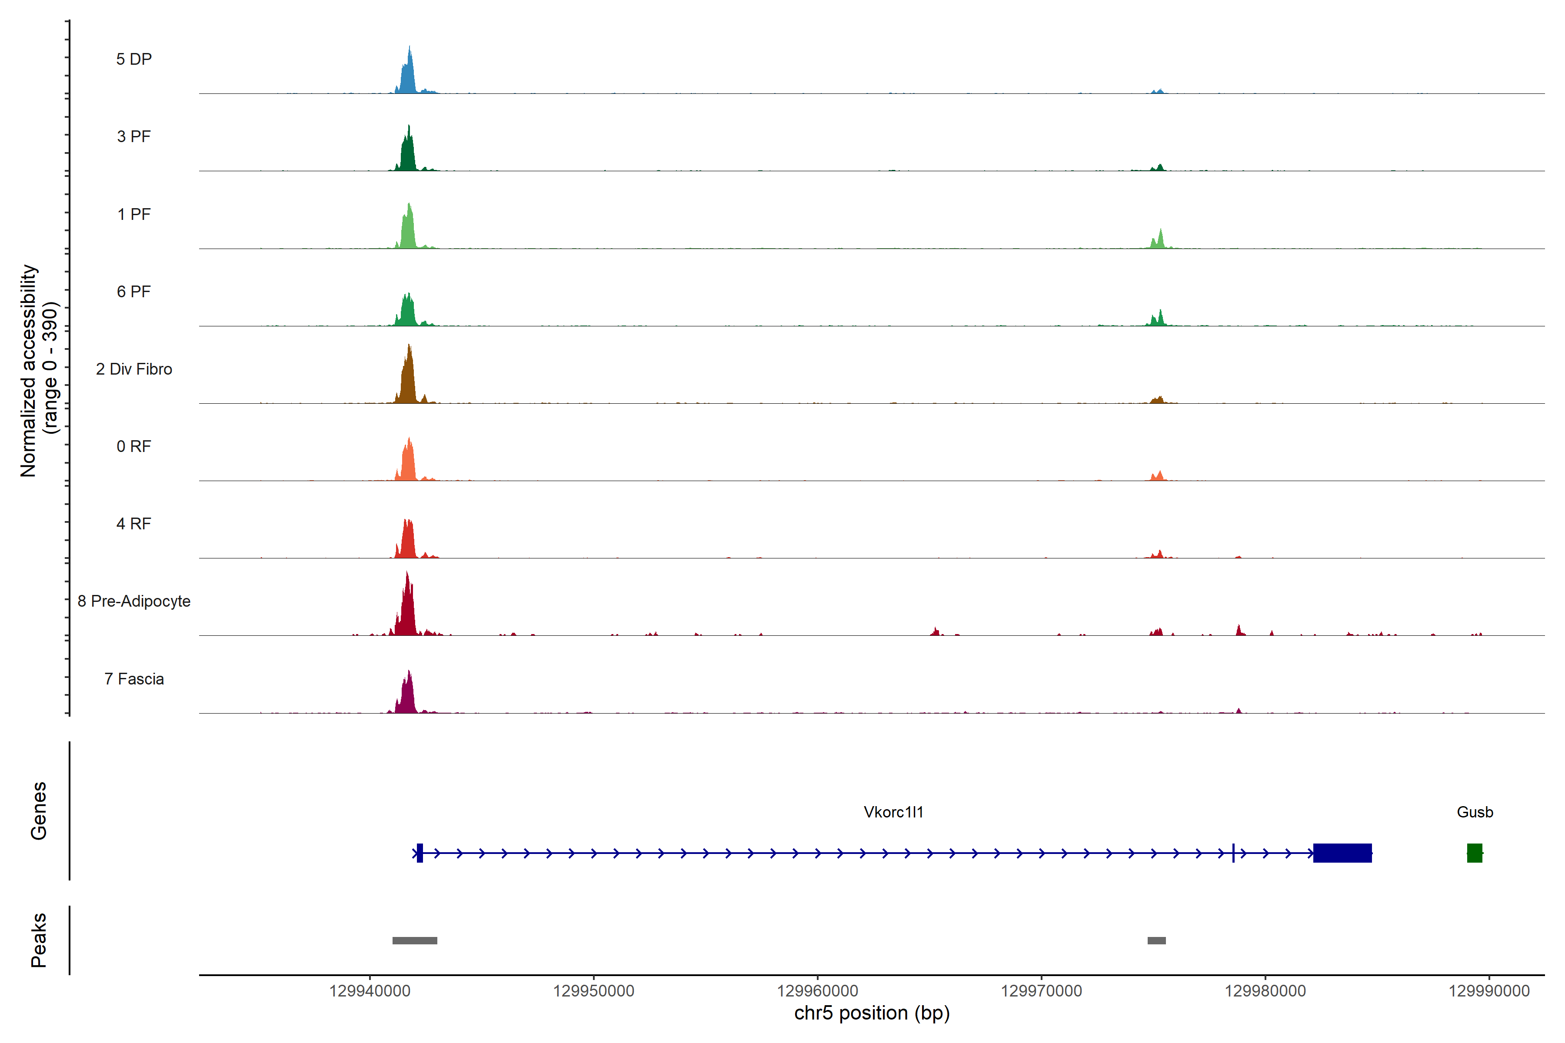Click the Vkorc1l1 gene name label
Viewport: 1565px width, 1043px height.
893,812
